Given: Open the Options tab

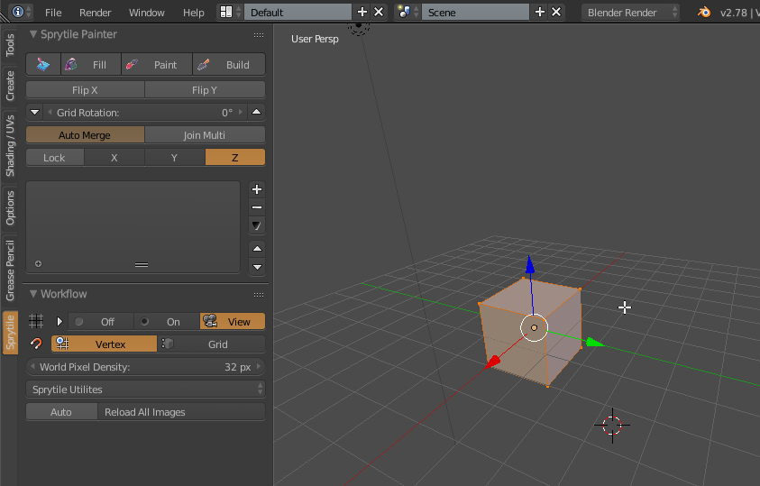Looking at the screenshot, I should [x=10, y=208].
